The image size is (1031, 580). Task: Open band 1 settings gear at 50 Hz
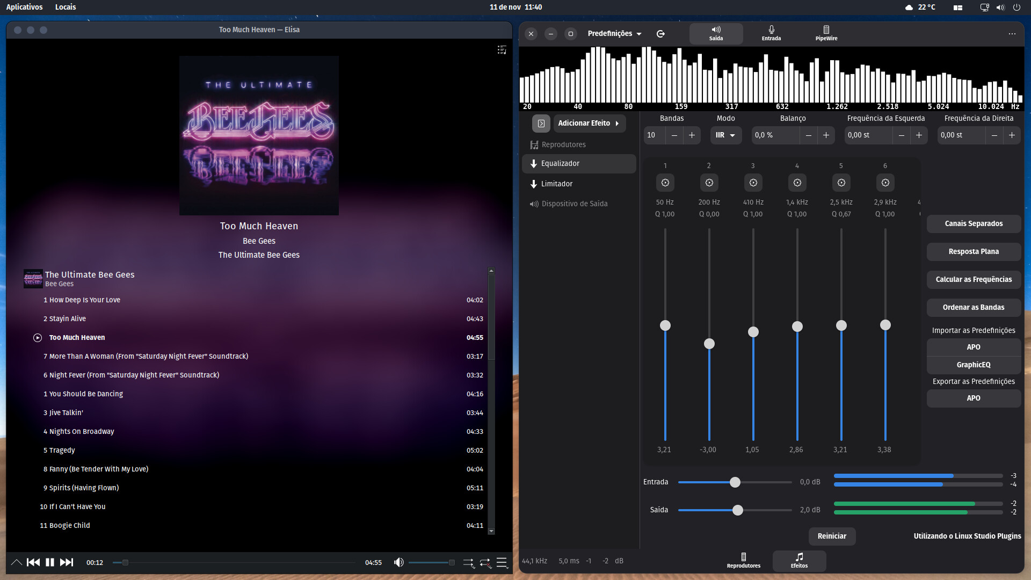point(665,183)
